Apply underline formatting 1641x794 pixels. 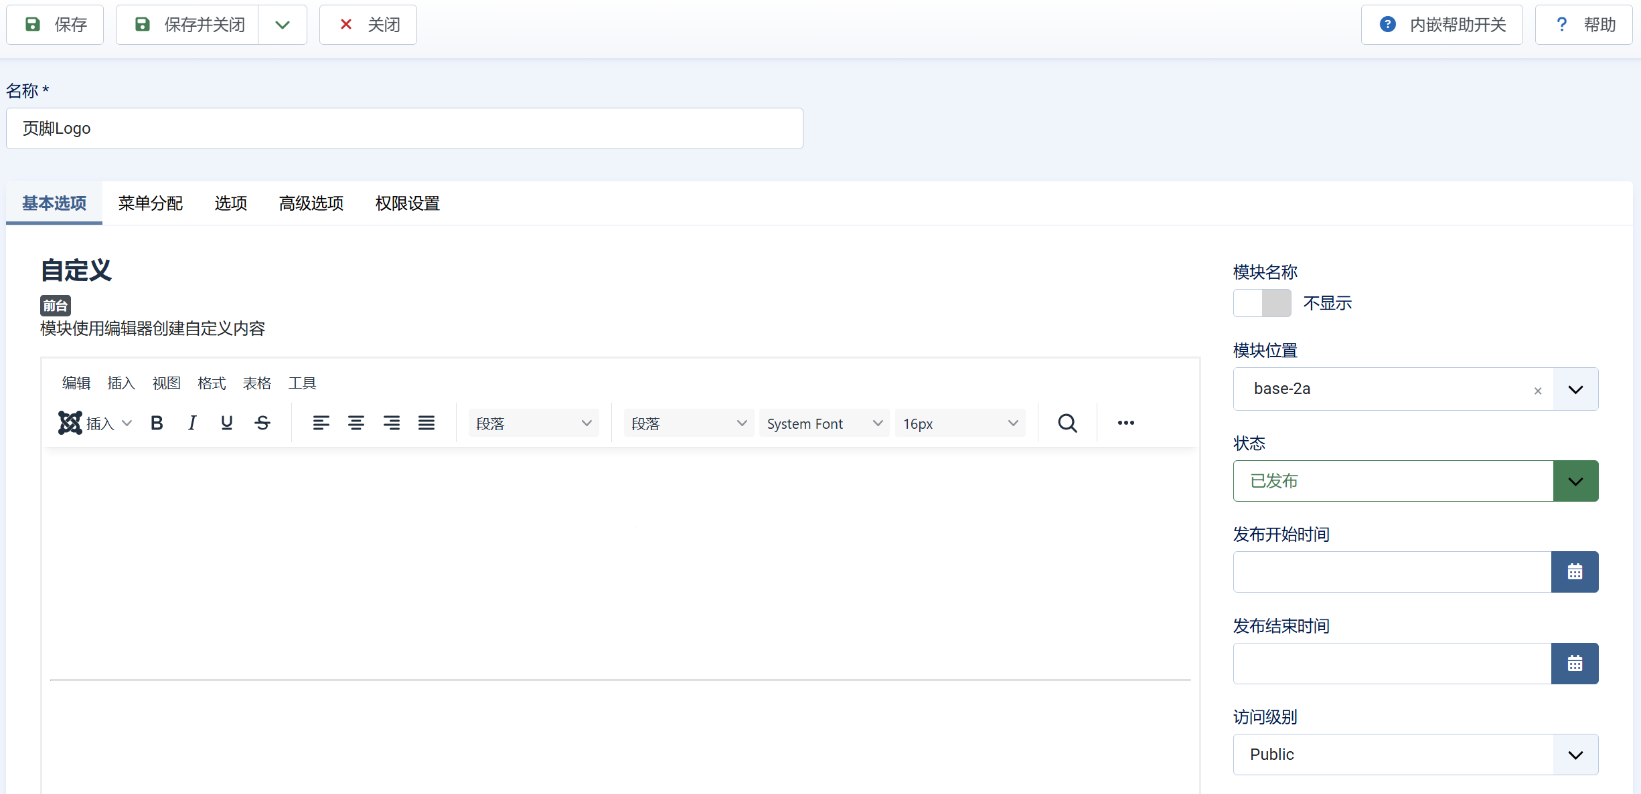coord(227,423)
